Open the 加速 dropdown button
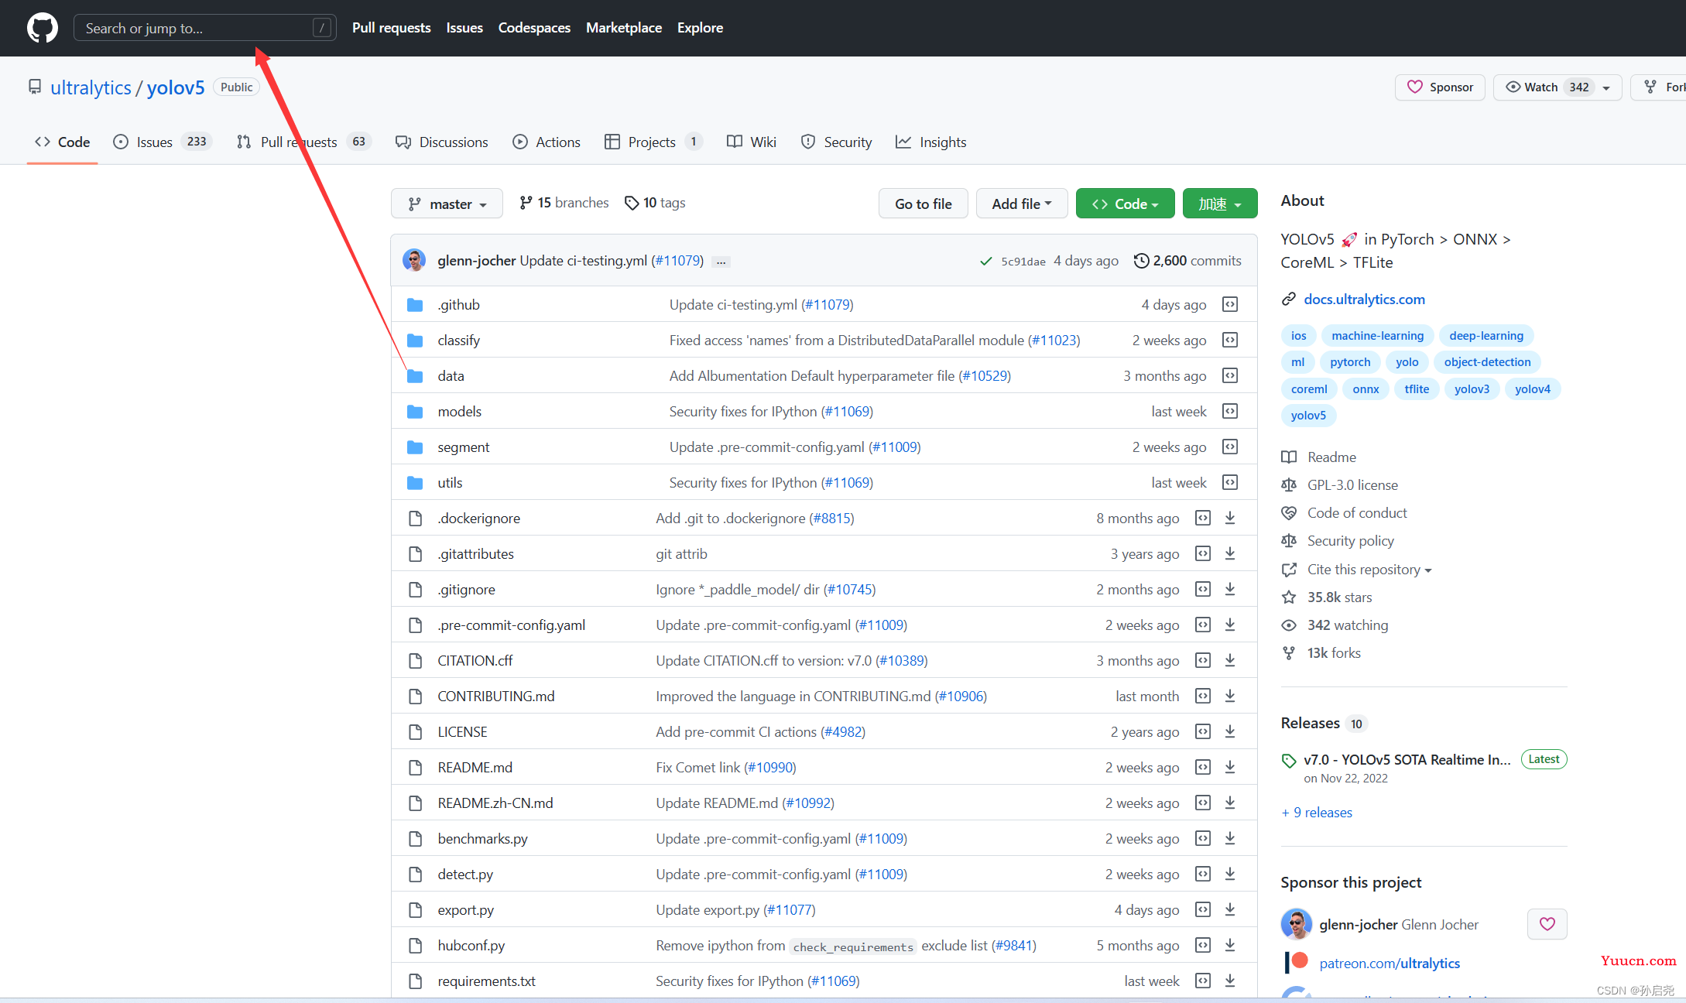The width and height of the screenshot is (1686, 1003). (1220, 204)
